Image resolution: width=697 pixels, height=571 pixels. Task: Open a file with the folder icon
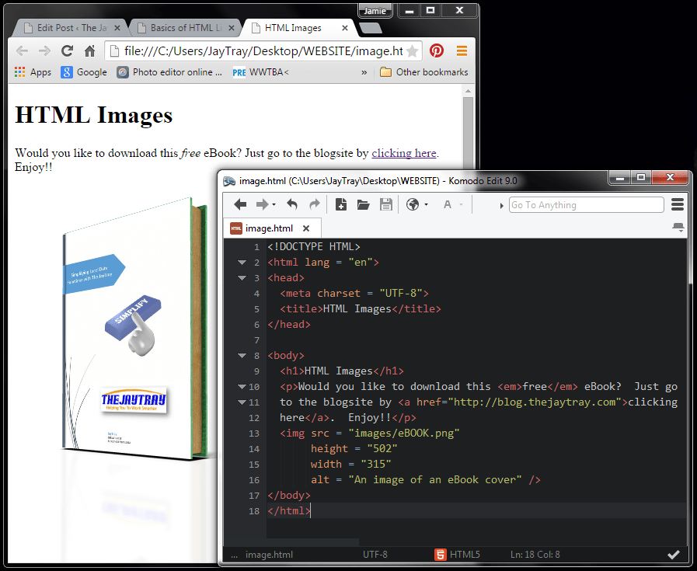point(363,205)
